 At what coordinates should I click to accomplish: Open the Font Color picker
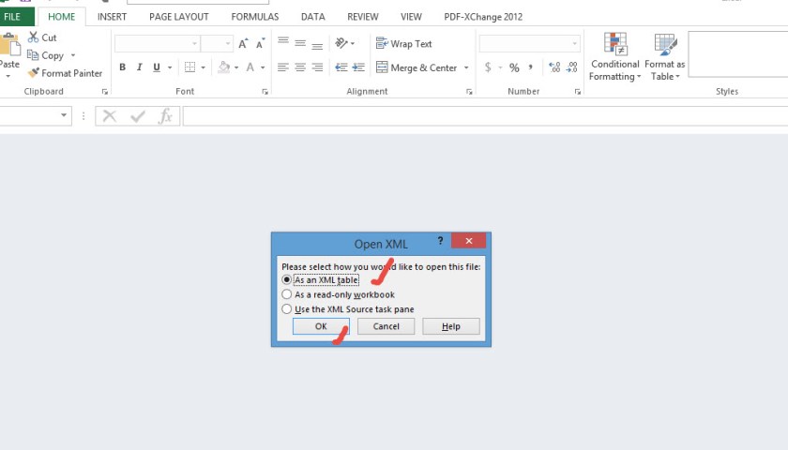pyautogui.click(x=250, y=67)
